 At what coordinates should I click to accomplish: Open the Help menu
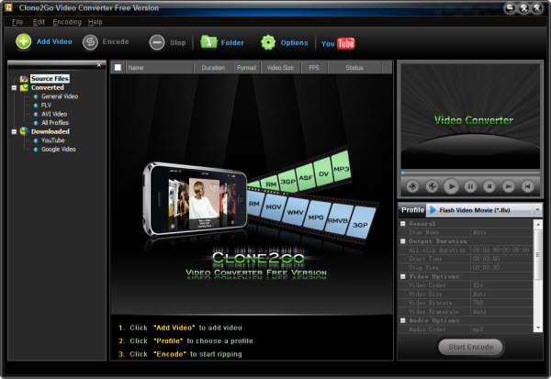(95, 22)
